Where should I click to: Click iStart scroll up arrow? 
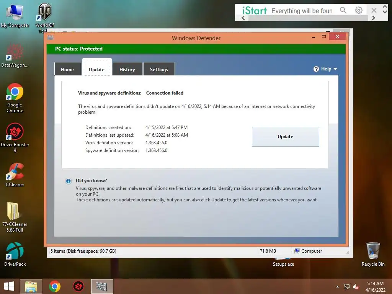(385, 7)
